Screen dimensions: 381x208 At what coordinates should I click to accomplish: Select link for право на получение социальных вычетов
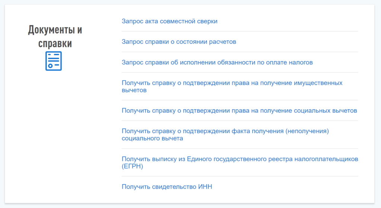tap(239, 110)
